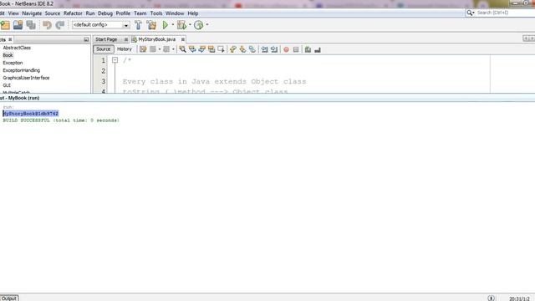Open the Profile Project dropdown arrow
535x301 pixels.
coord(207,24)
